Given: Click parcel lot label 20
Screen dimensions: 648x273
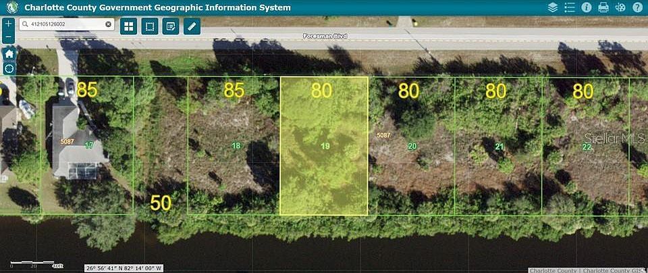Looking at the screenshot, I should coord(412,145).
